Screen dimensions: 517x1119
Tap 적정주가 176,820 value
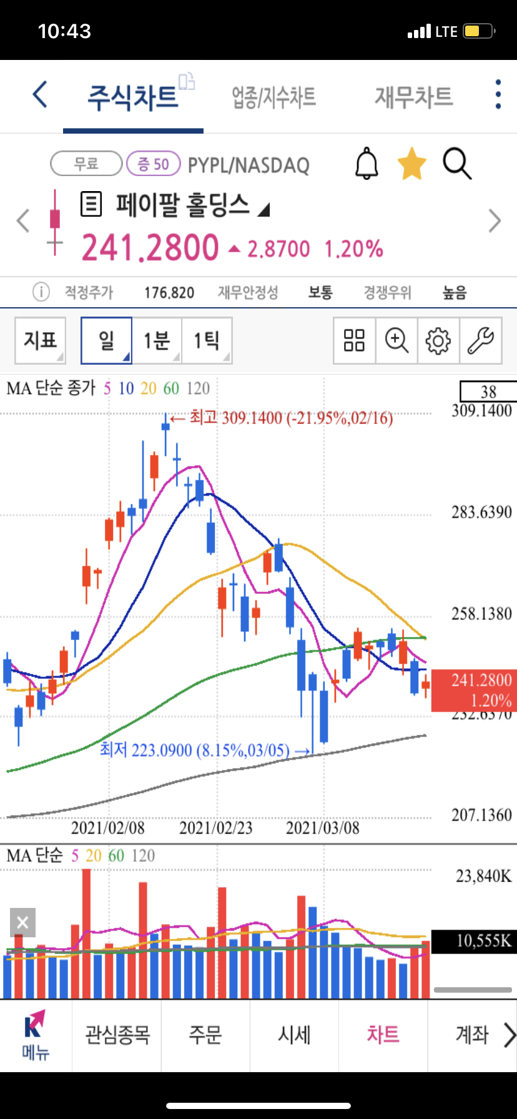point(169,292)
